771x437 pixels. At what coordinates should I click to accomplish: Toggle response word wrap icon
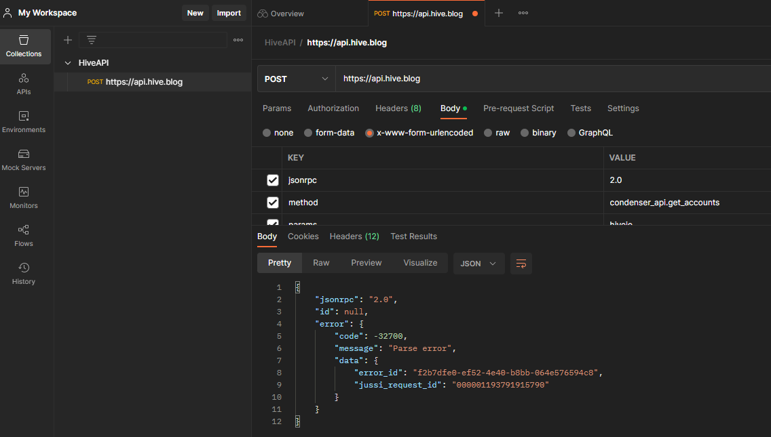(521, 264)
